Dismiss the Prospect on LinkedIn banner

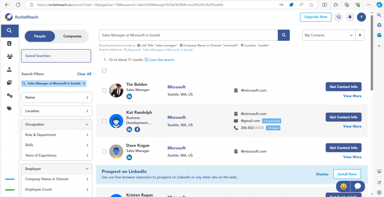[x=322, y=174]
